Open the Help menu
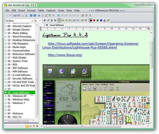The width and height of the screenshot is (159, 134). pos(77,10)
